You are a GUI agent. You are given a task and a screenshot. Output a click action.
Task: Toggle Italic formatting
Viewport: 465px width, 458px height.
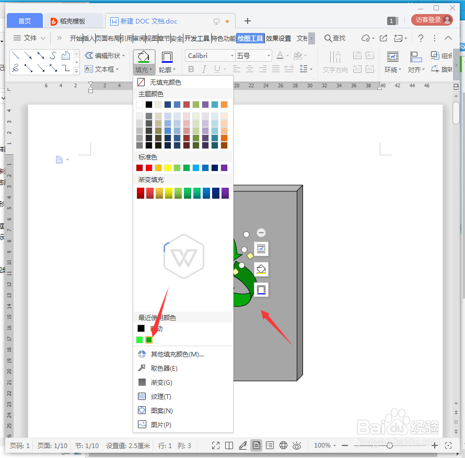pyautogui.click(x=204, y=69)
